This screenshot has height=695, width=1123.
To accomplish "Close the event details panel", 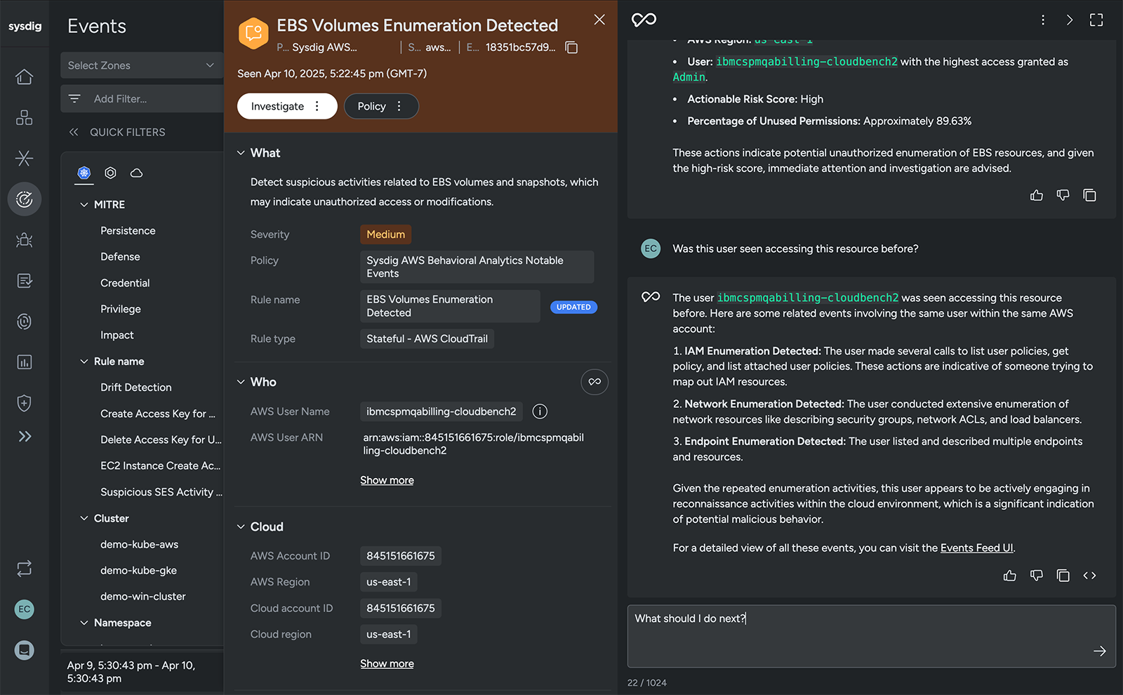I will coord(599,20).
